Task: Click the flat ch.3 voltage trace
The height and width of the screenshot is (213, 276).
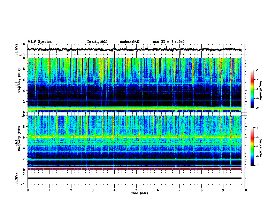Action: click(134, 178)
